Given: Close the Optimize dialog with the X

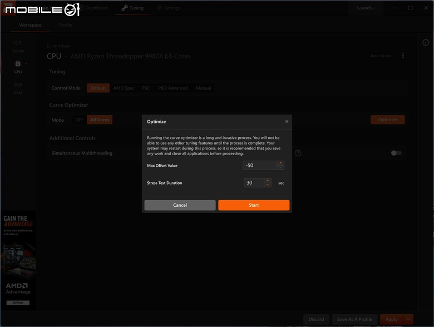Looking at the screenshot, I should [287, 121].
